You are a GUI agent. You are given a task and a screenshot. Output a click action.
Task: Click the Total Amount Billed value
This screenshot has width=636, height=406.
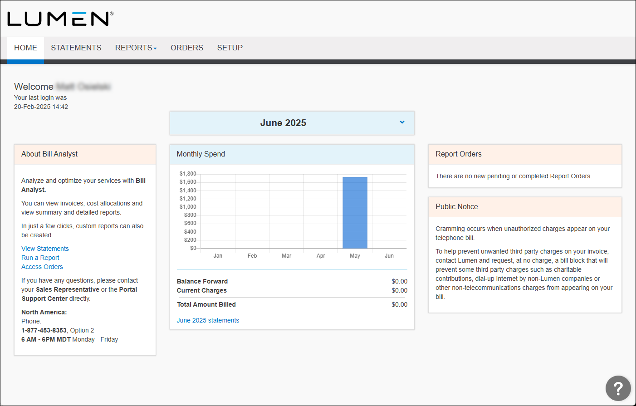tap(399, 304)
